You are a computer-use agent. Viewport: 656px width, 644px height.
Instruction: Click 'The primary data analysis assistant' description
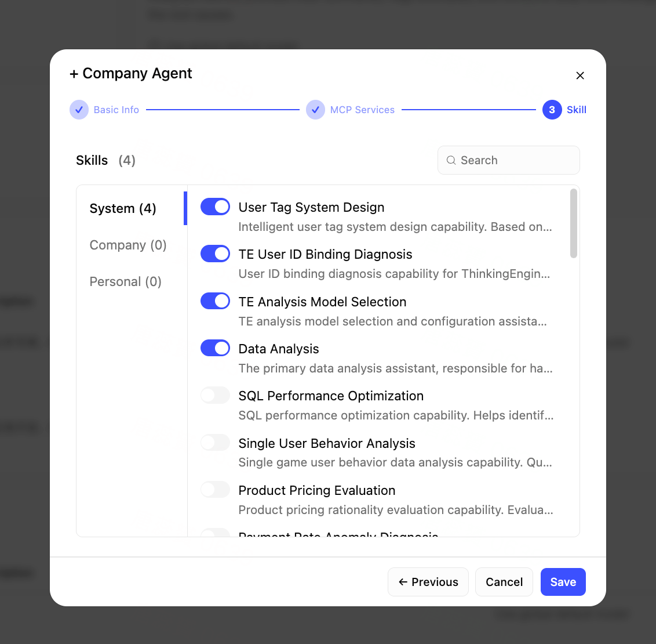[x=395, y=368]
